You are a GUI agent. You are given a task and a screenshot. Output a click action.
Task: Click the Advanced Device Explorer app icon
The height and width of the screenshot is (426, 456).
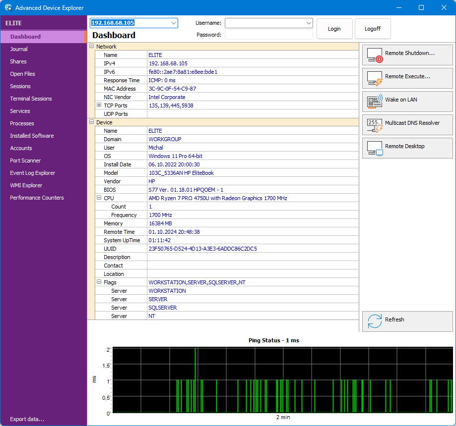(8, 7)
